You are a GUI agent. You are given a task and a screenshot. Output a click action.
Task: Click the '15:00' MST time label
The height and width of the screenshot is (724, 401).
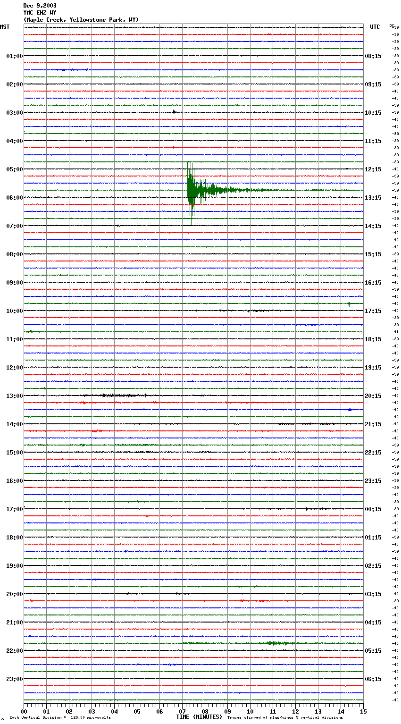15,453
